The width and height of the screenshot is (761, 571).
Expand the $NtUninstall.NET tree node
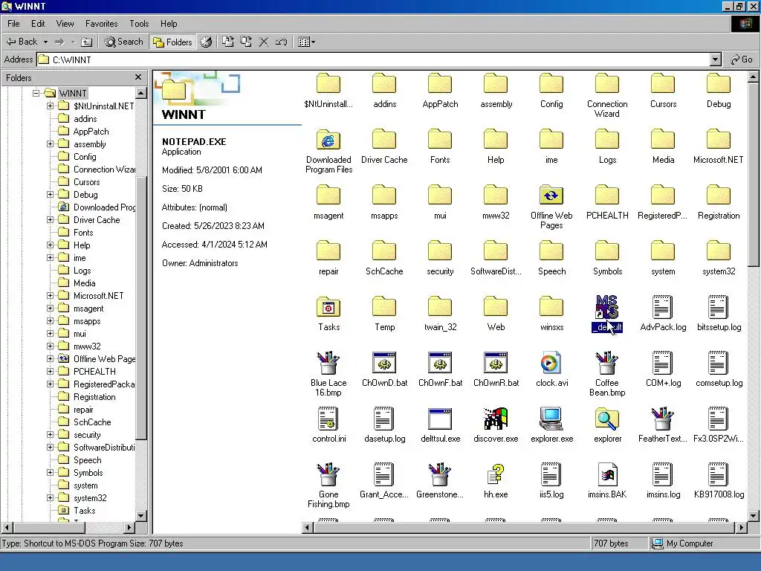pos(50,106)
